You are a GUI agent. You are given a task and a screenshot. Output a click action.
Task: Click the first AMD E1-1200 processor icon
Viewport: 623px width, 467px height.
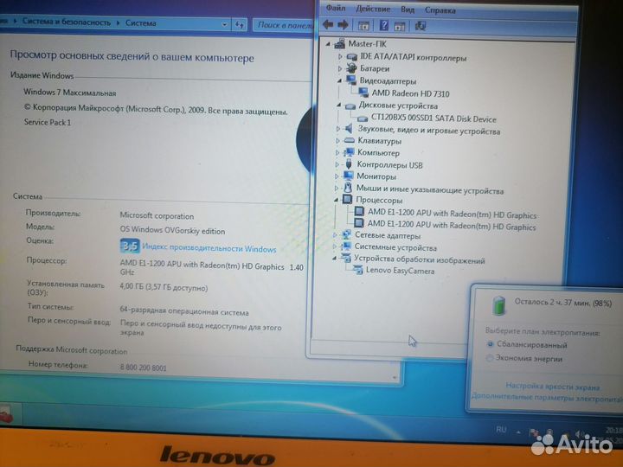(359, 211)
